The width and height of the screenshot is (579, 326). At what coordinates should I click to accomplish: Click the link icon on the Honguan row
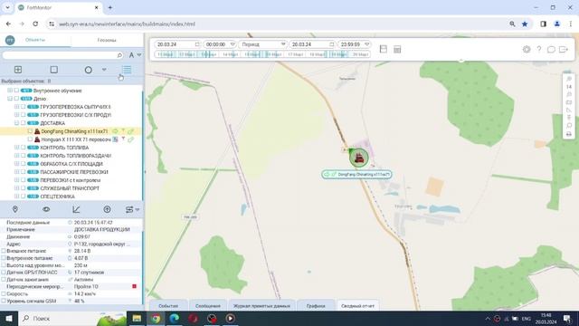pos(130,139)
